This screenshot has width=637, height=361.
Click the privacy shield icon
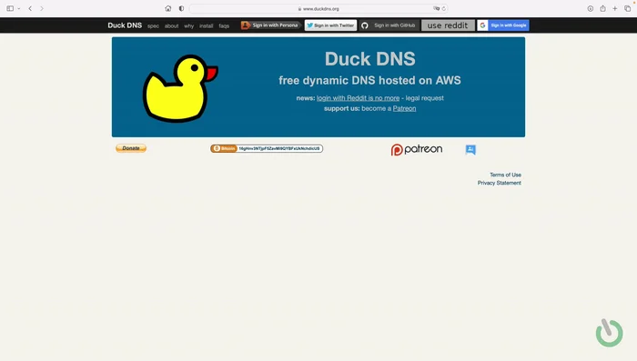[x=181, y=8]
